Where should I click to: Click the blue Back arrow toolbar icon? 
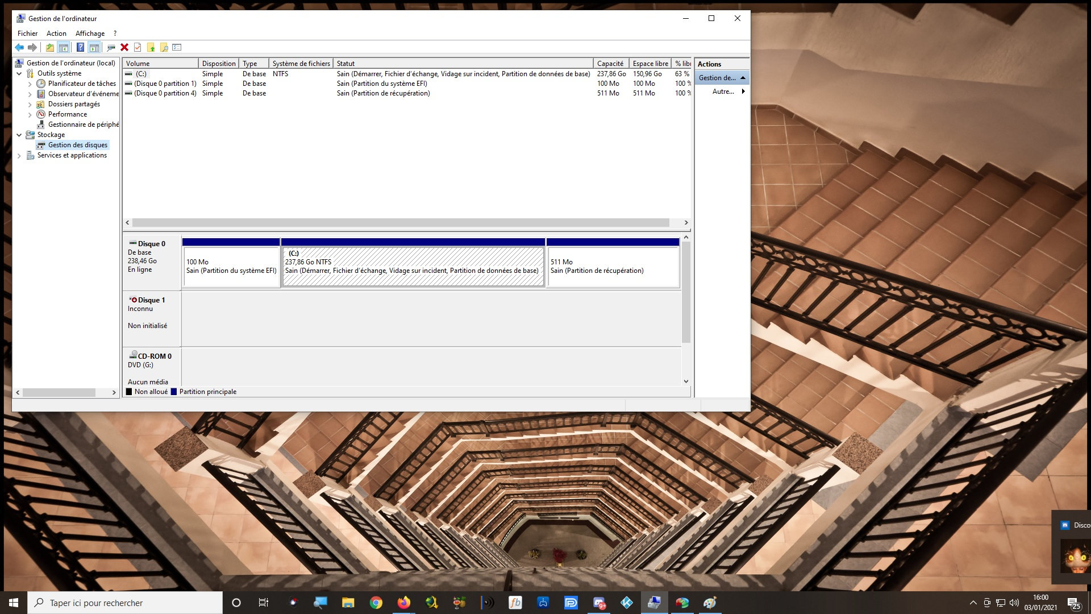click(19, 48)
